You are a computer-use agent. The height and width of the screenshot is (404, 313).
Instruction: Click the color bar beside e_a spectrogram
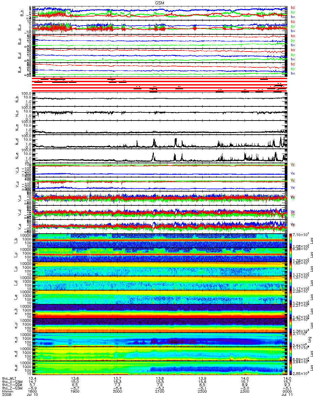point(290,340)
